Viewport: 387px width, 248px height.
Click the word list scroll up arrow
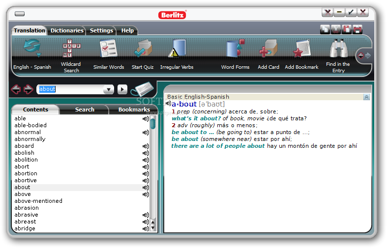[x=153, y=222]
